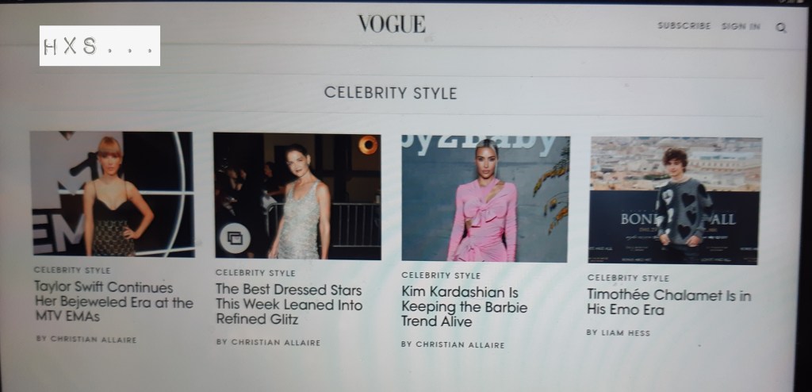The image size is (812, 392).
Task: Open the Kim Kardashian pink outfit thumbnail
Action: coord(485,198)
